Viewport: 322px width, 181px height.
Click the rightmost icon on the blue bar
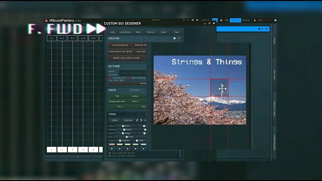click(267, 29)
